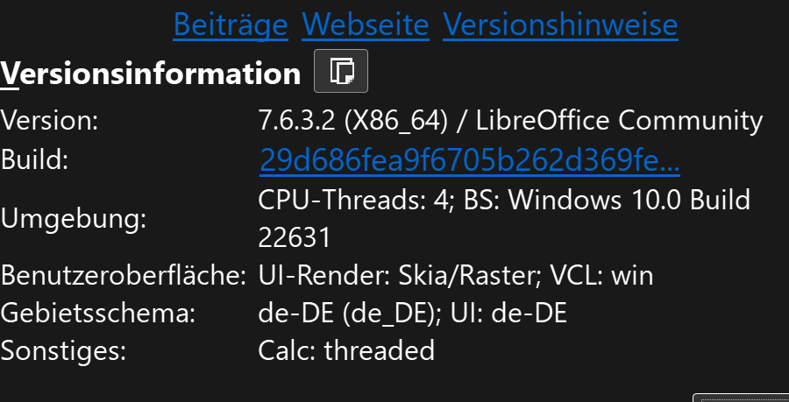Click the Gebietsschema: label

point(97,313)
